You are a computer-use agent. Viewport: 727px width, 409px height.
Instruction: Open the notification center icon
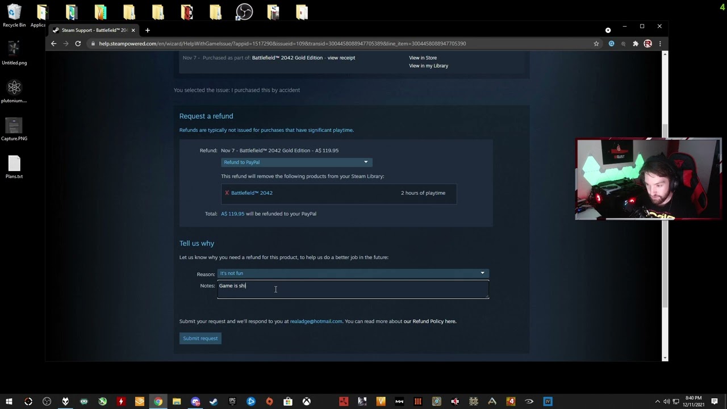[x=715, y=402]
